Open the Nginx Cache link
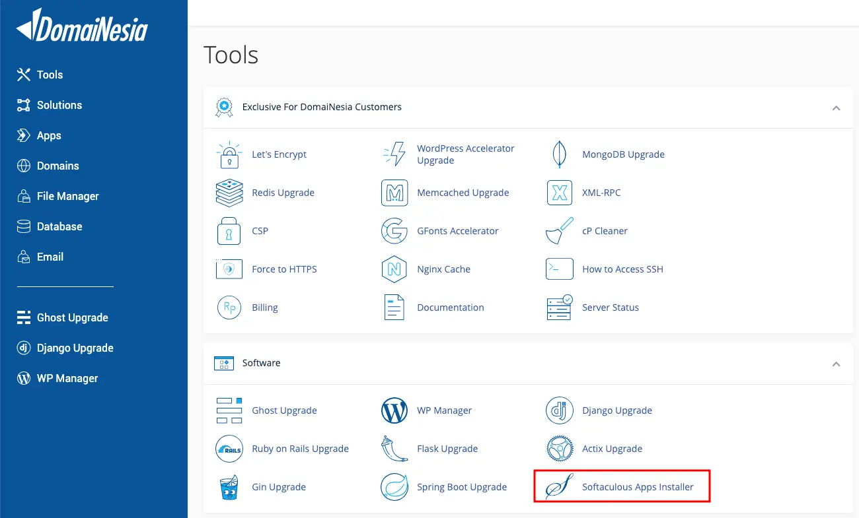859x518 pixels. [x=444, y=269]
